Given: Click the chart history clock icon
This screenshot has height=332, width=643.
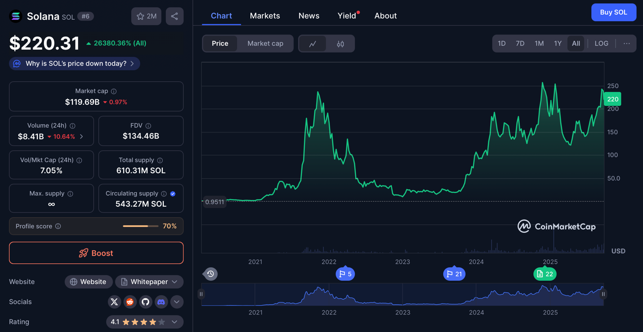Looking at the screenshot, I should tap(210, 274).
